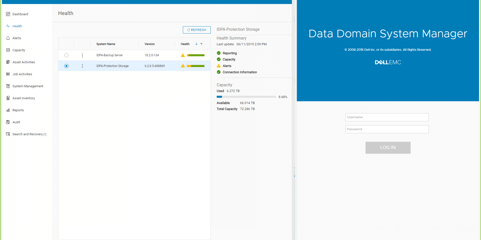Click the Job Activities list icon
This screenshot has width=481, height=240.
(x=8, y=74)
